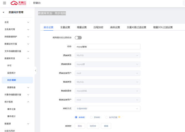185x132 pixels.
Task: Switch to the 全量设置 tab
Action: click(65, 27)
